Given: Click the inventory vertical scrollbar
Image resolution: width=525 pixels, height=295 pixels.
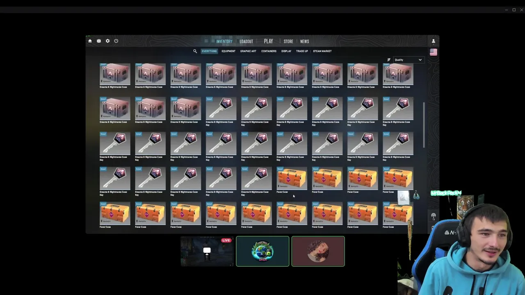Looking at the screenshot, I should point(424,125).
